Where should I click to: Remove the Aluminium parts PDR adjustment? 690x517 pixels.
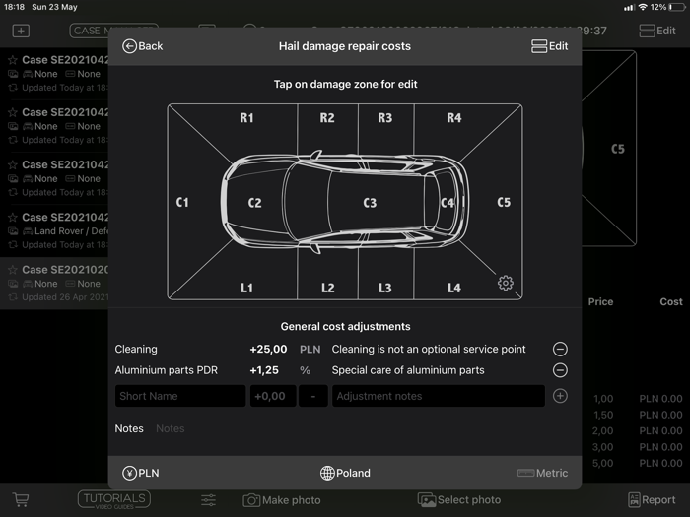(x=560, y=370)
